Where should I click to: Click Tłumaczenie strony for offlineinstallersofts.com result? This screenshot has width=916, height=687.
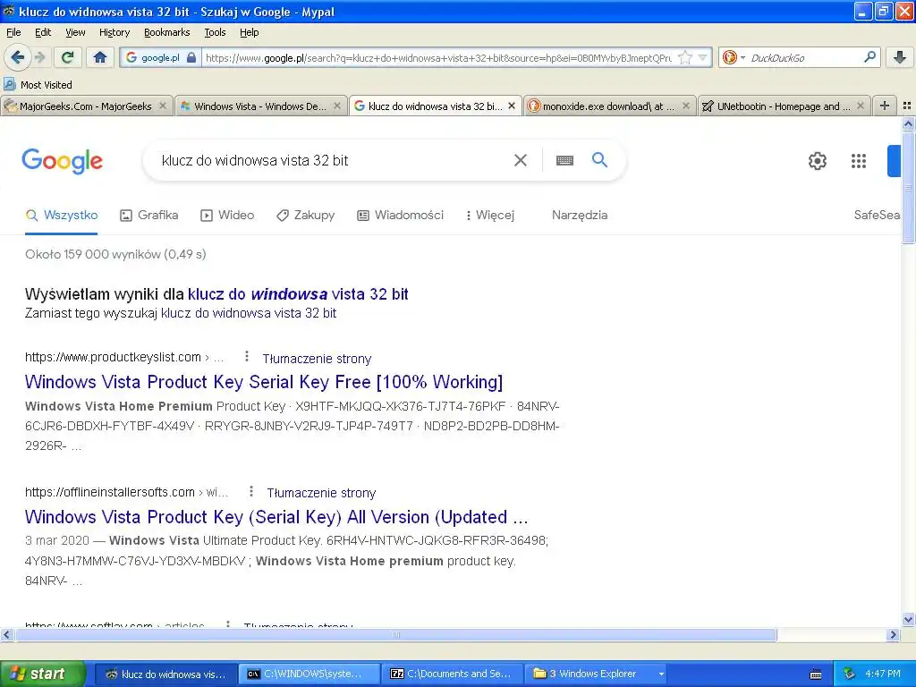click(x=321, y=493)
